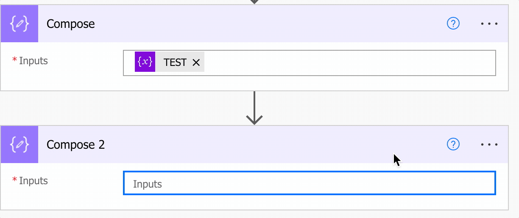Collapse the Compose card by its title
The width and height of the screenshot is (519, 218).
[70, 24]
